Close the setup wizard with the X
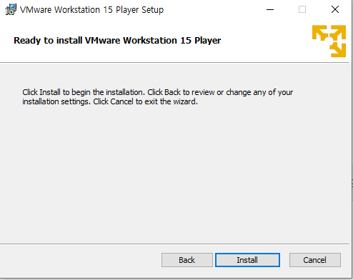 click(335, 9)
